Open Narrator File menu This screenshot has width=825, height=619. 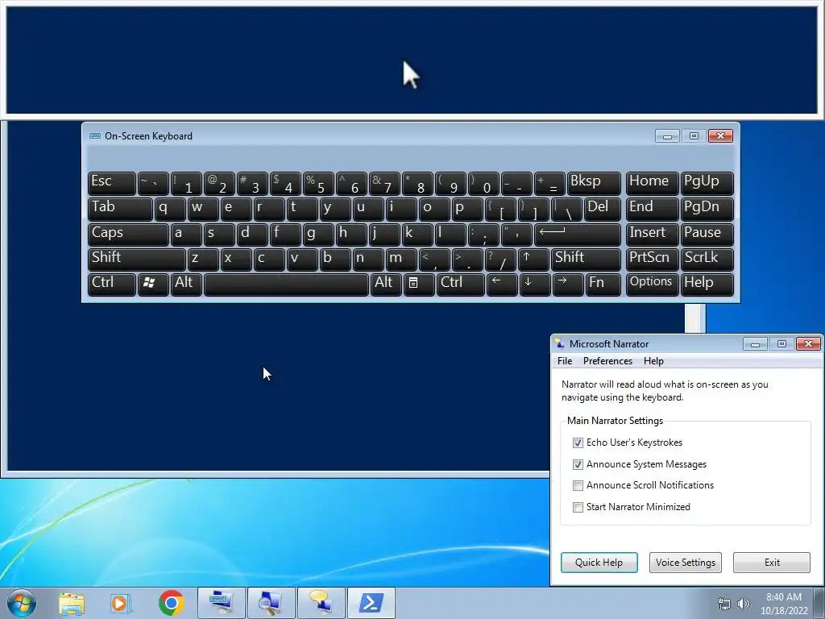[565, 361]
